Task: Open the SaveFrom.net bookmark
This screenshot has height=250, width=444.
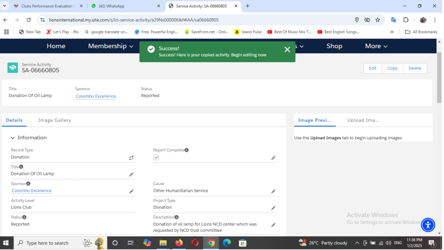Action: coord(206,32)
